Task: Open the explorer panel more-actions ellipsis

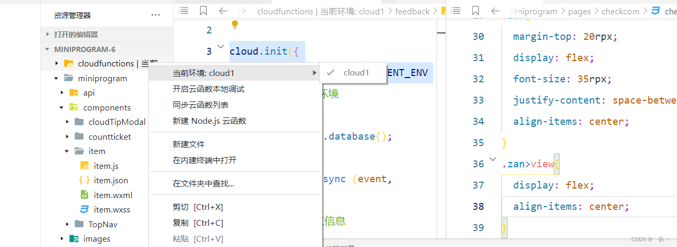Action: tap(156, 15)
